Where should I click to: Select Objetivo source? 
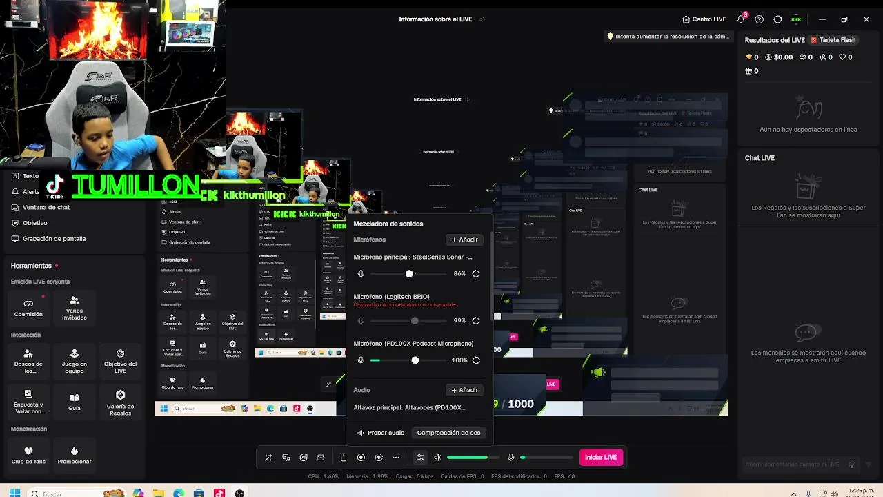34,223
